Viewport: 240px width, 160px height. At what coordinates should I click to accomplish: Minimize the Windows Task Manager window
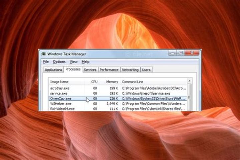tap(172, 53)
